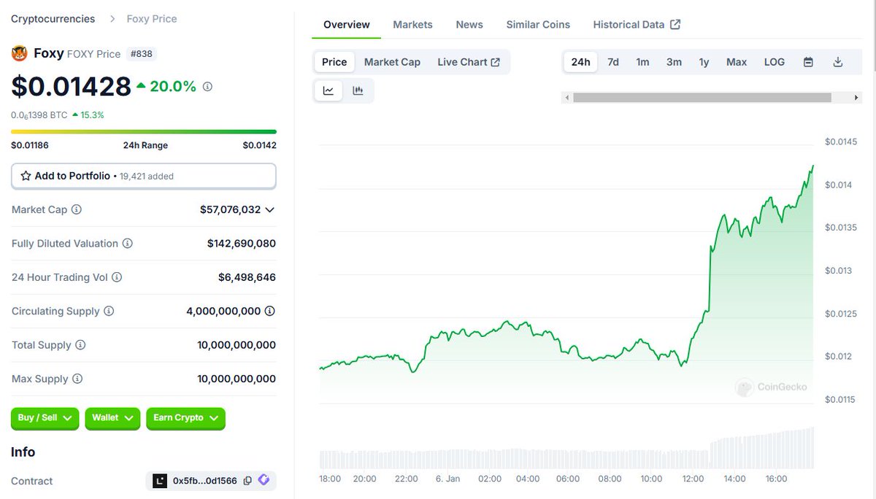Click the 24 Hour Trading Vol info icon
This screenshot has height=499, width=876.
(117, 277)
